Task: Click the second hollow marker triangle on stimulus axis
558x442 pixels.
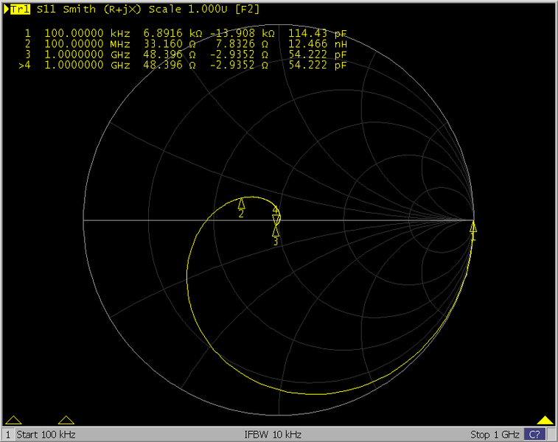Action: (66, 420)
